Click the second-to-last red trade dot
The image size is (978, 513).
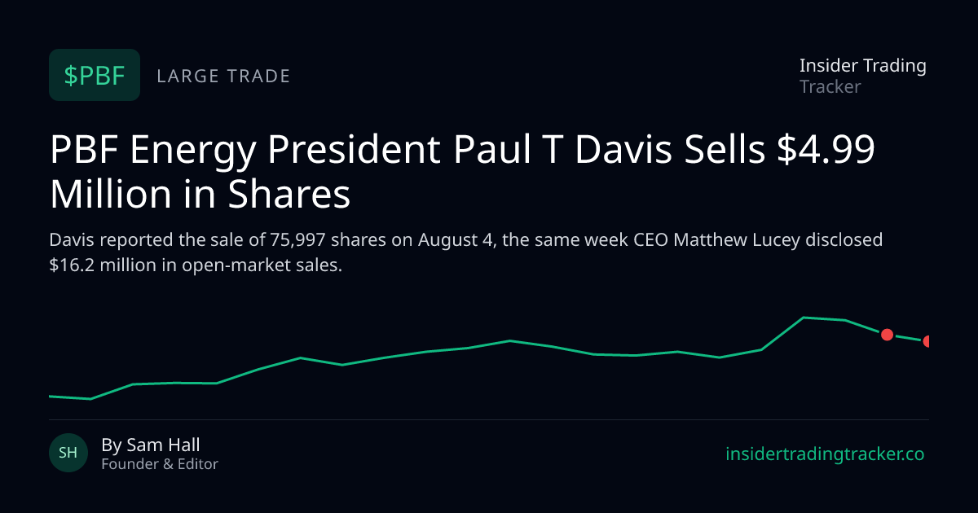(x=887, y=335)
